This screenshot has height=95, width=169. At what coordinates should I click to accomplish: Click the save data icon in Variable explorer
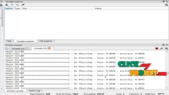point(12,5)
